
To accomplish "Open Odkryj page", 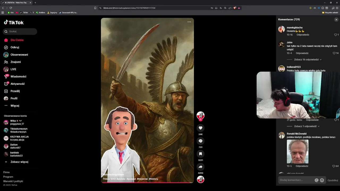I will 15,47.
